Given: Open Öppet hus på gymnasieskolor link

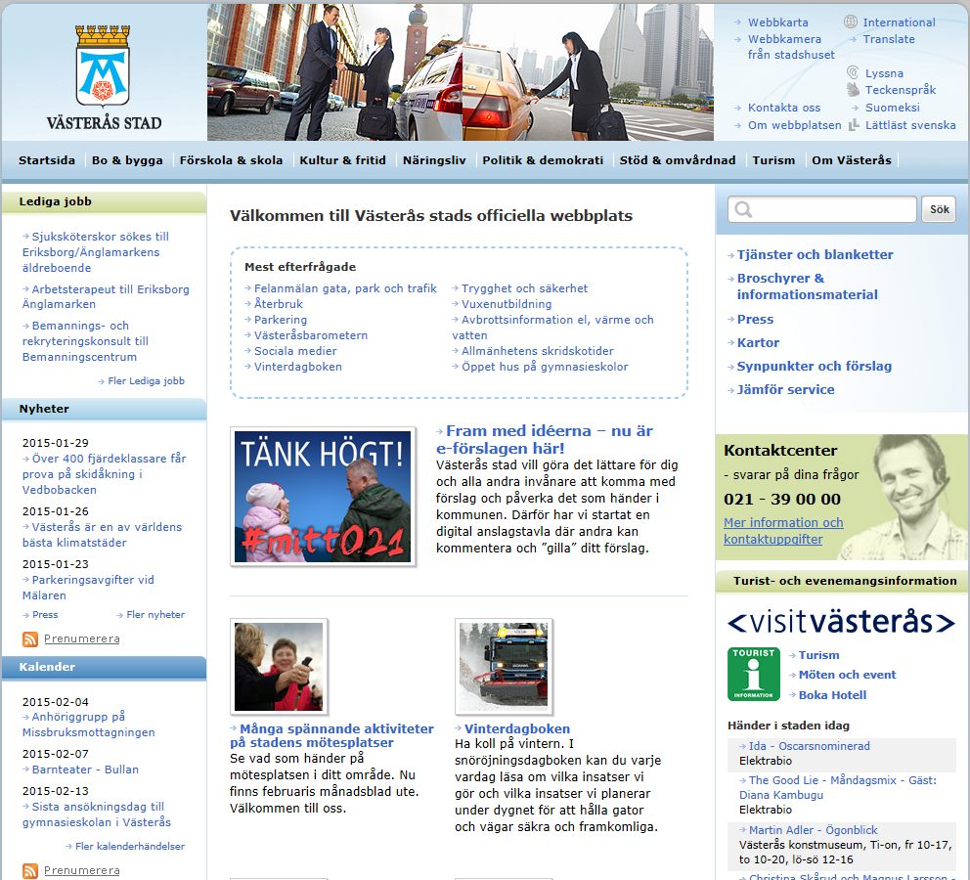Looking at the screenshot, I should [x=545, y=367].
